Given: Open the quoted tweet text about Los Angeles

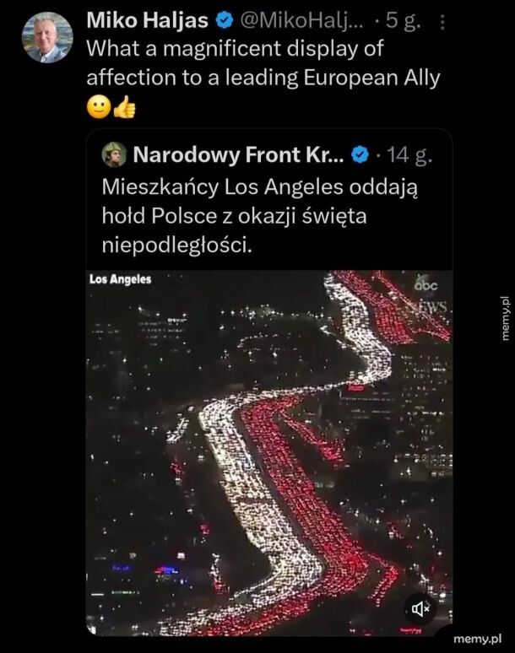Looking at the screenshot, I should (x=260, y=216).
